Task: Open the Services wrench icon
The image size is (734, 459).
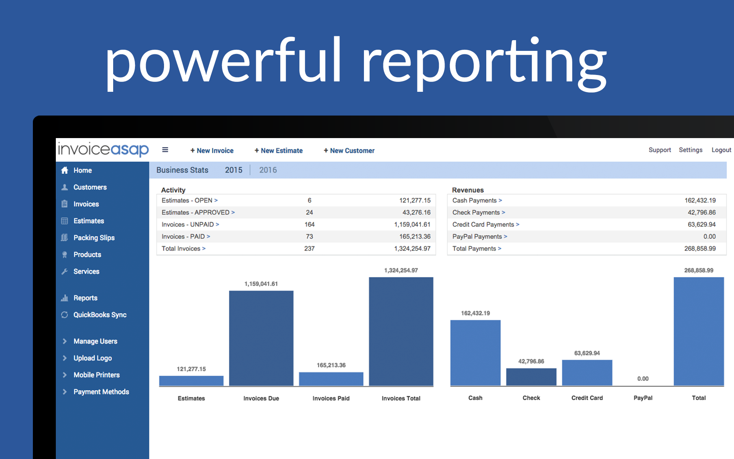Action: [64, 271]
